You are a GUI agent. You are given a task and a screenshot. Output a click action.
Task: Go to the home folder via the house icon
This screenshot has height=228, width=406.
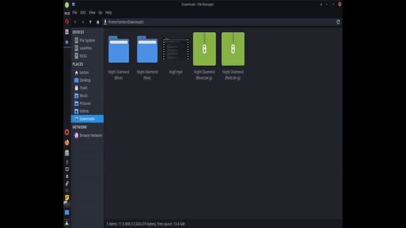pyautogui.click(x=98, y=22)
